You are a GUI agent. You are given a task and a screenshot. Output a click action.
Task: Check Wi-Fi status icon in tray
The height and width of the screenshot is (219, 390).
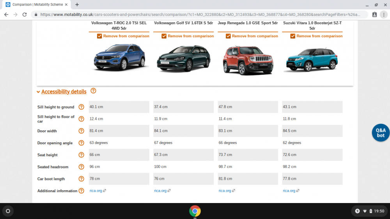[365, 211]
